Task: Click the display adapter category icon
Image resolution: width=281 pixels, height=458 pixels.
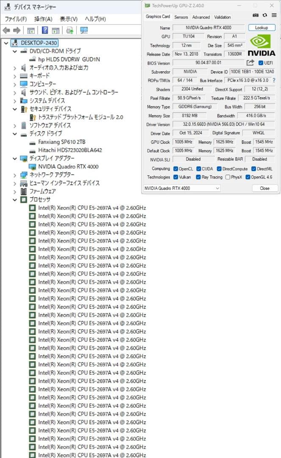Action: coord(24,158)
